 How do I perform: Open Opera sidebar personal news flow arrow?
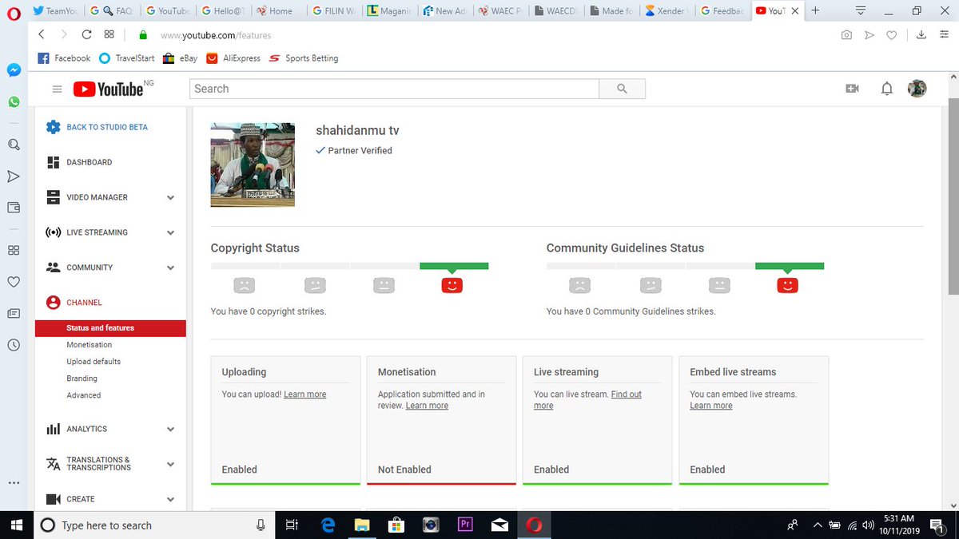pos(14,176)
